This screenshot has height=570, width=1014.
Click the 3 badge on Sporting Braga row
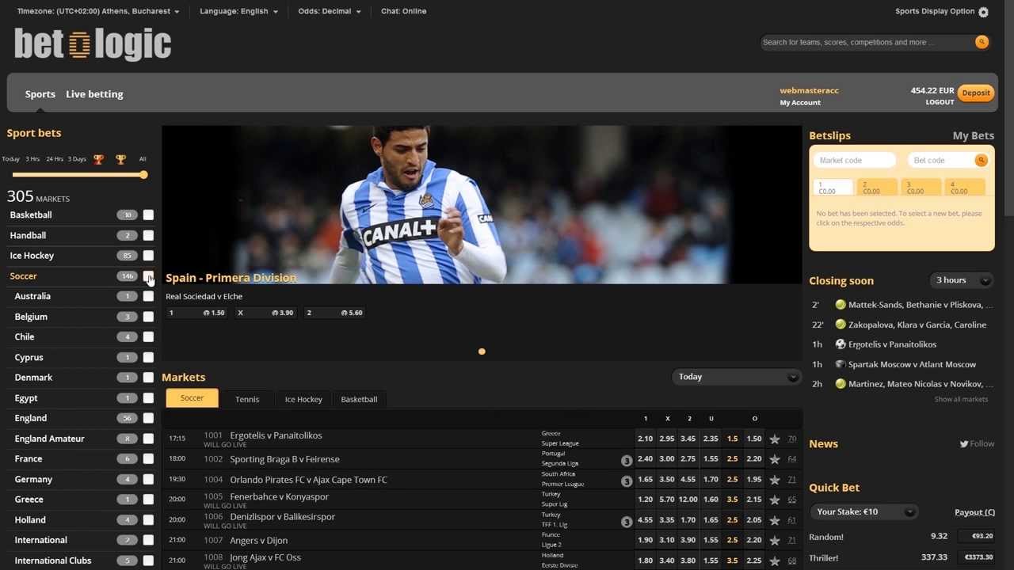627,461
